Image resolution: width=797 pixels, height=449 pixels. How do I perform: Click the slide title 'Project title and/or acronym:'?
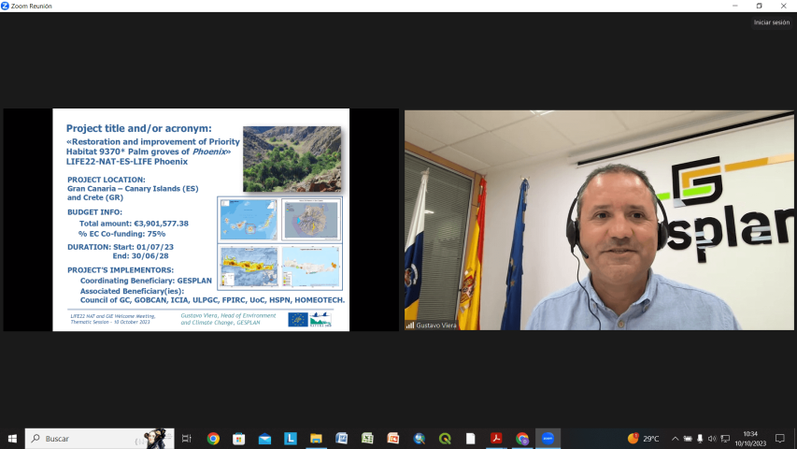click(139, 128)
